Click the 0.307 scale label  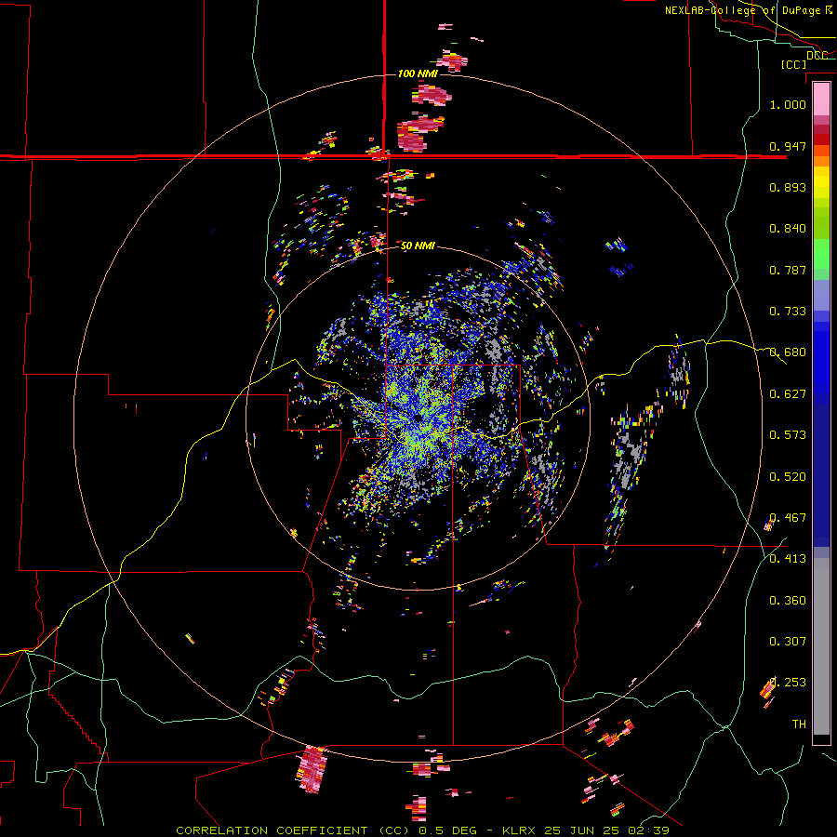(788, 642)
